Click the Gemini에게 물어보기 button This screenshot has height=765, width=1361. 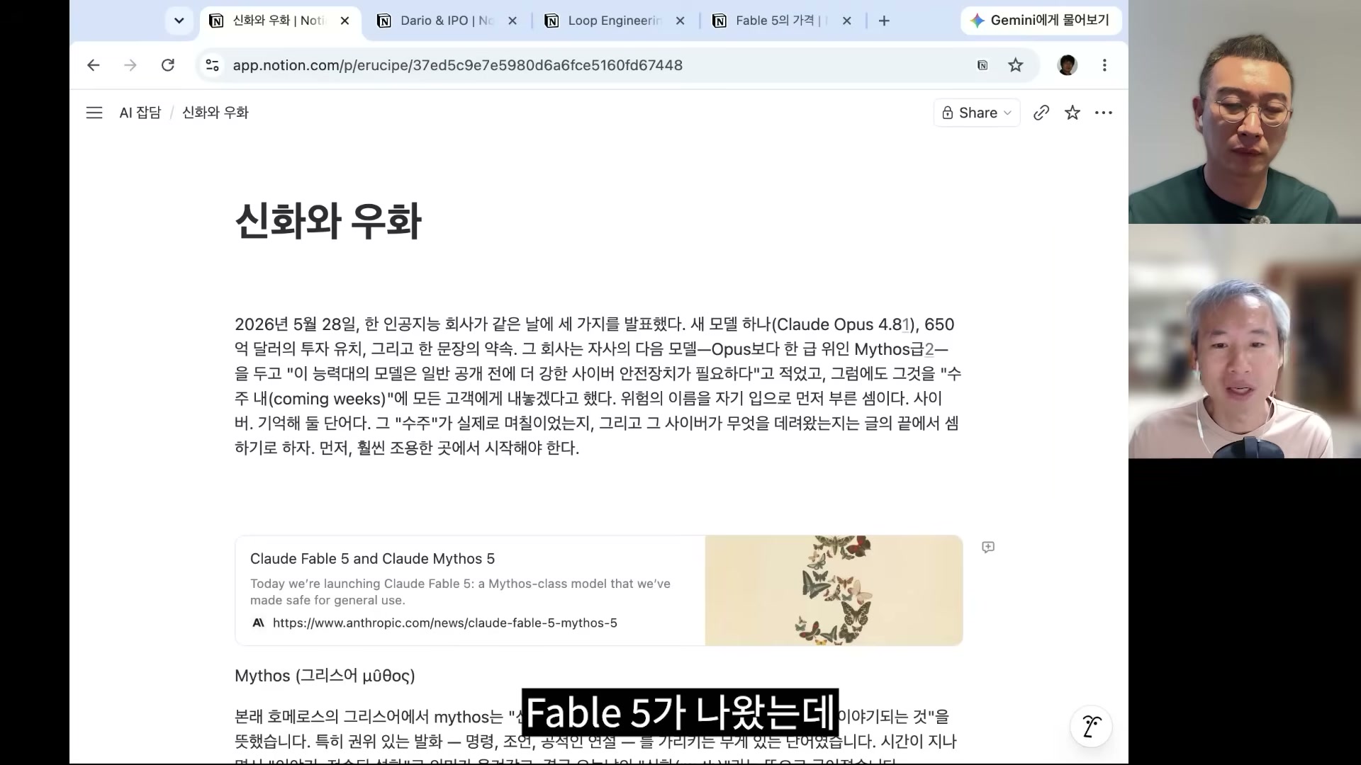(1041, 21)
